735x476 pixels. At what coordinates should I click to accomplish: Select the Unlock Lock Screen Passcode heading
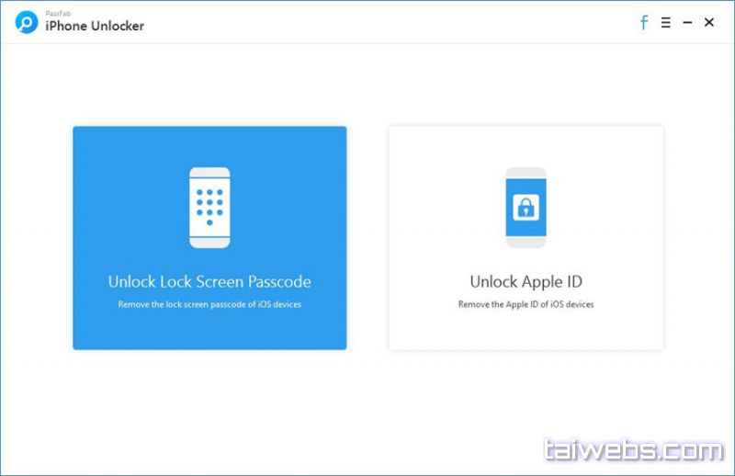[x=209, y=281]
